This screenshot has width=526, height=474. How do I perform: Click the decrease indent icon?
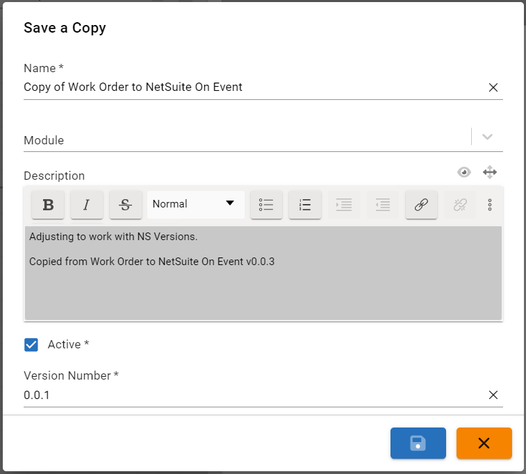[x=382, y=205]
